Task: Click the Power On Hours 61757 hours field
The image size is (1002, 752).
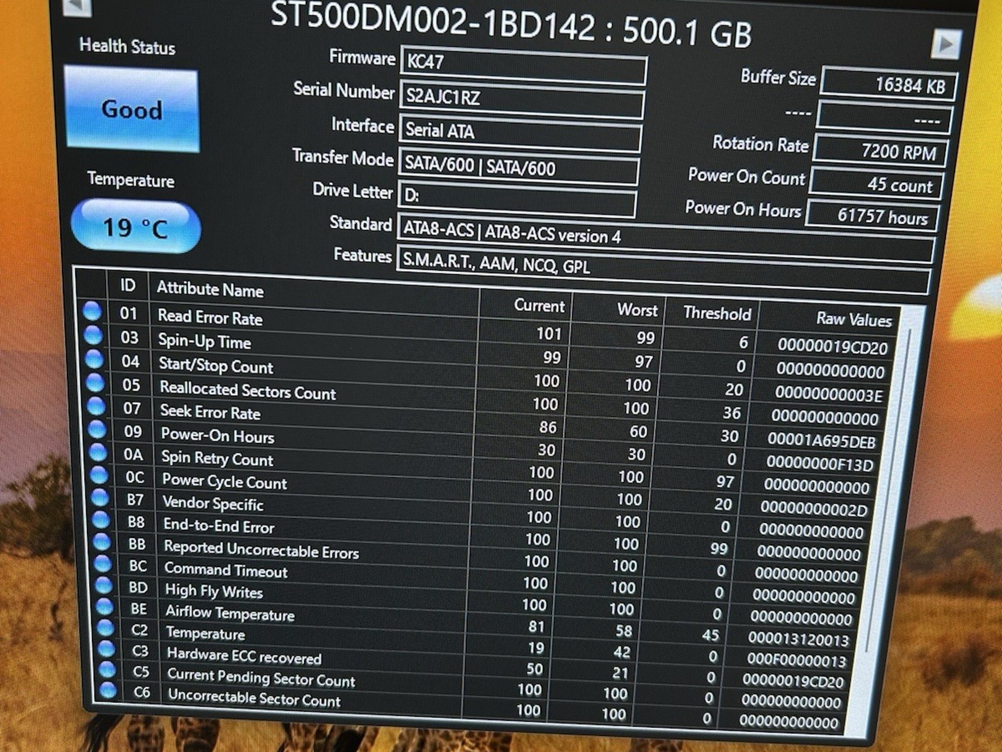Action: (x=873, y=216)
